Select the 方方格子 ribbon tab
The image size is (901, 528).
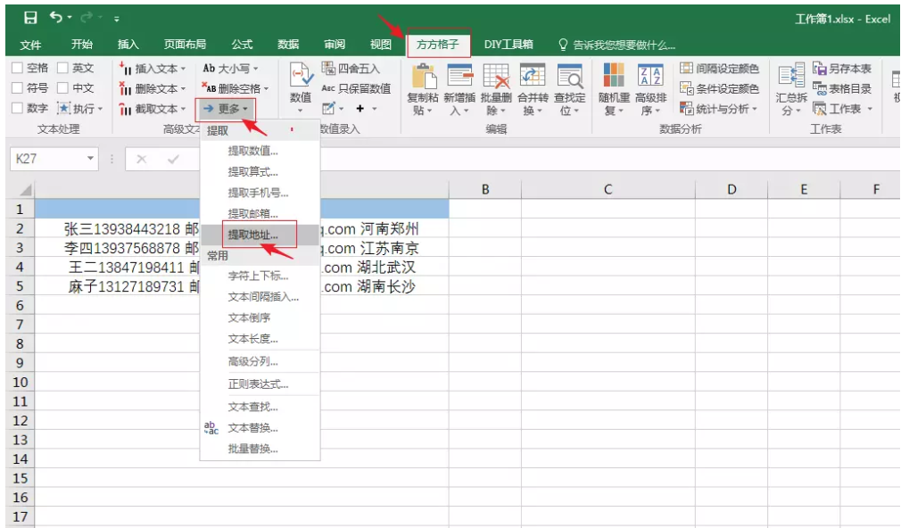coord(438,45)
